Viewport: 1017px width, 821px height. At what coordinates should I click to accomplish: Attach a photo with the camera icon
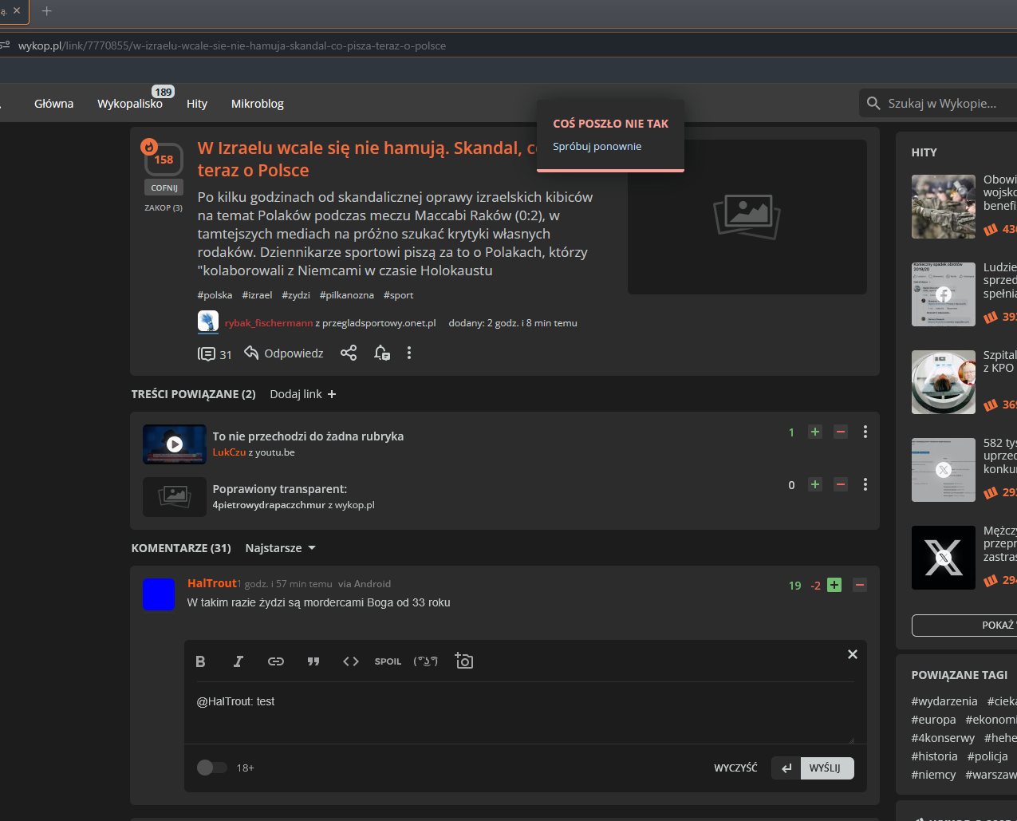[x=464, y=661]
